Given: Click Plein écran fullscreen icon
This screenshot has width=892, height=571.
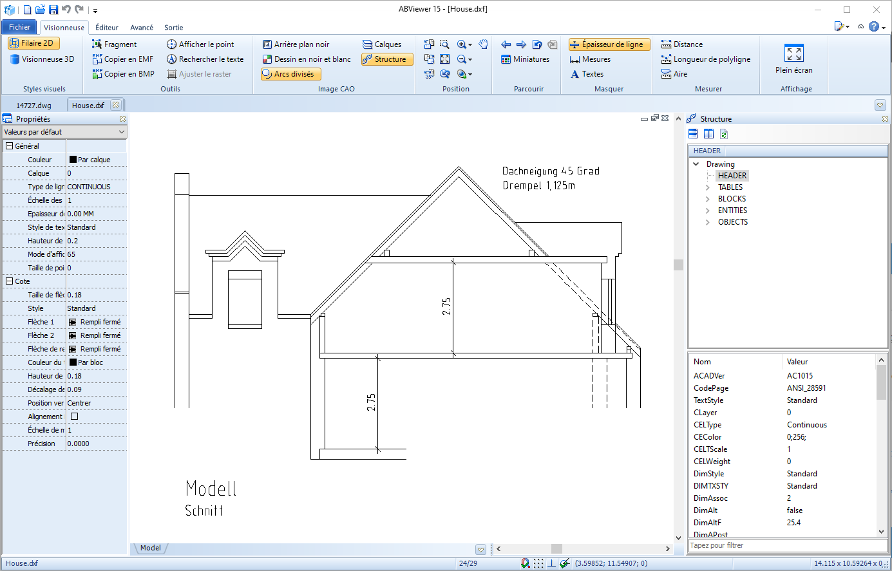Looking at the screenshot, I should (793, 54).
